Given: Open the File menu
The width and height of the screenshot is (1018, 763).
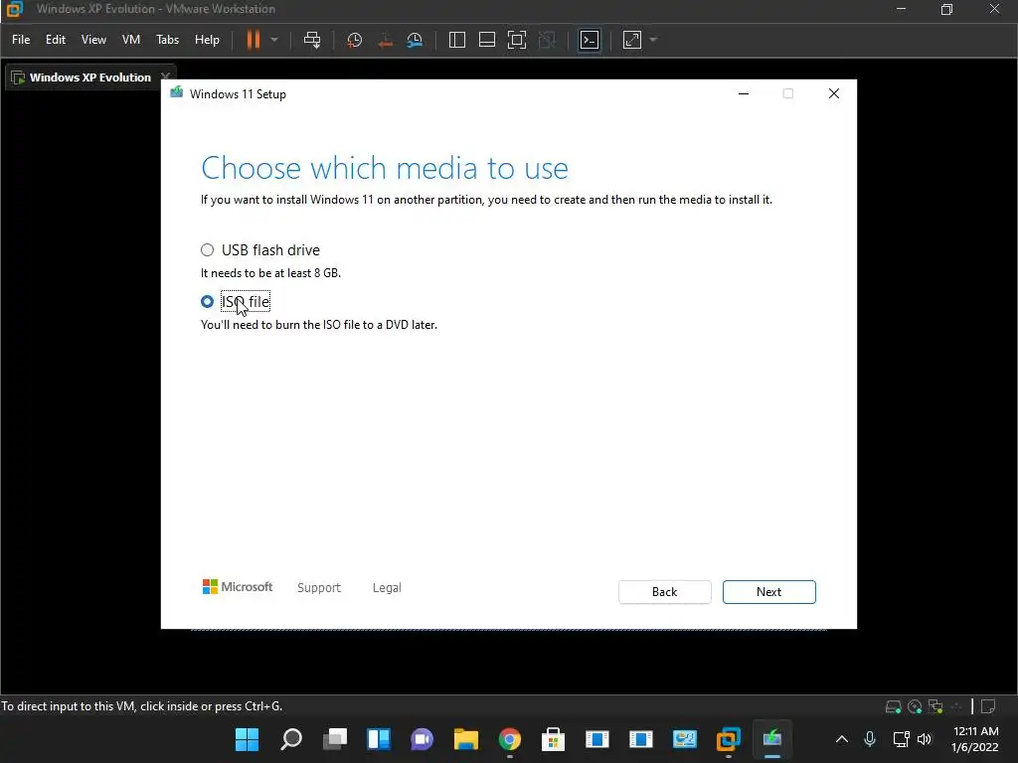Looking at the screenshot, I should (x=21, y=40).
